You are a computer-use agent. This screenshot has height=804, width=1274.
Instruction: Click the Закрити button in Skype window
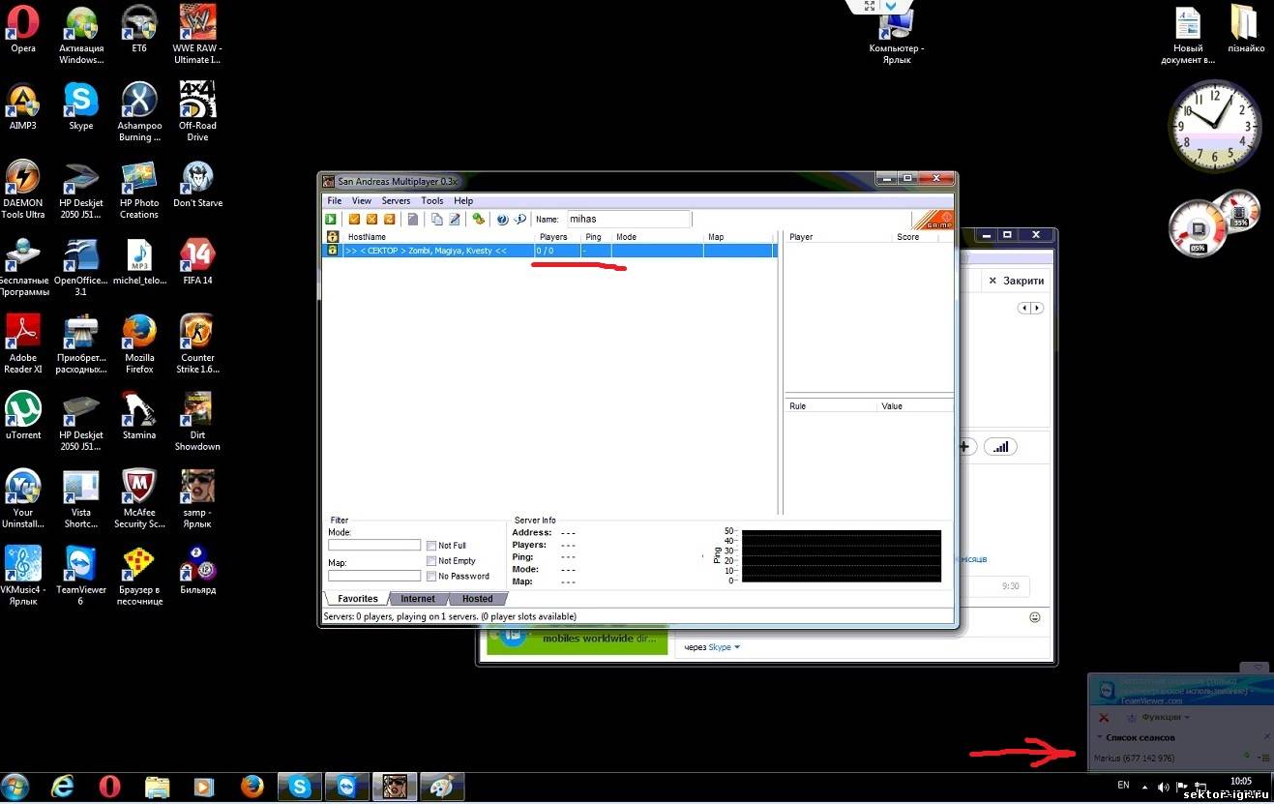[1016, 281]
